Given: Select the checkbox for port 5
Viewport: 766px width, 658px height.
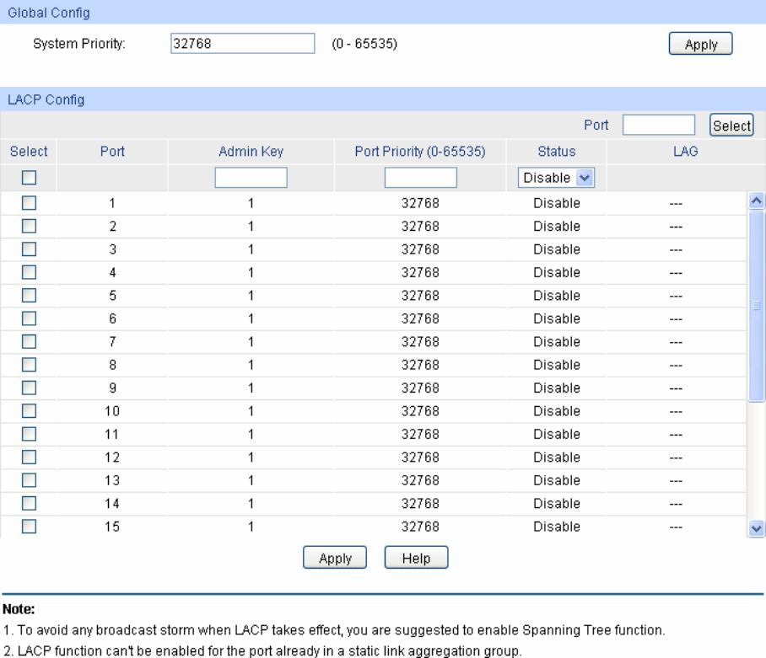Looking at the screenshot, I should tap(30, 296).
